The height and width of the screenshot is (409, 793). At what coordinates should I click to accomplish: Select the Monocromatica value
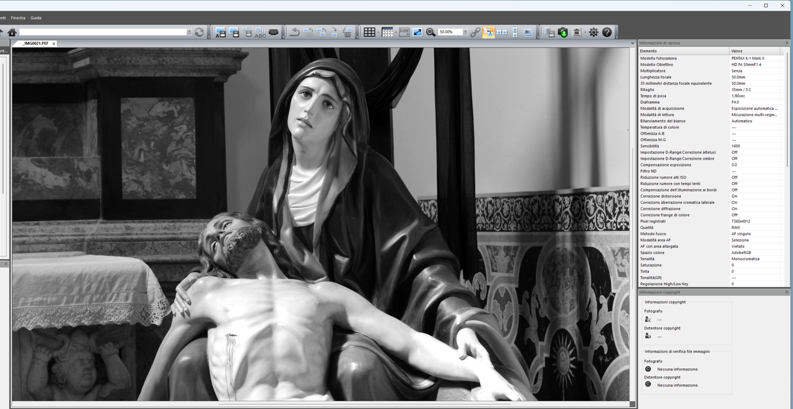pyautogui.click(x=745, y=259)
